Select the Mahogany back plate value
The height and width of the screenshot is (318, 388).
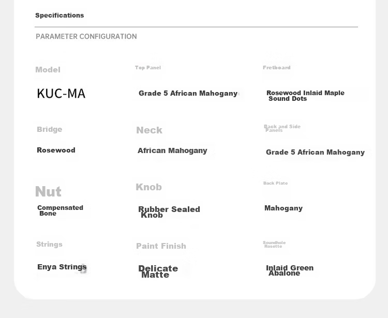point(283,208)
